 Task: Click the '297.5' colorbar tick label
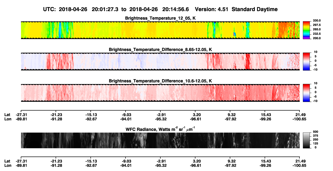(x=316, y=25)
